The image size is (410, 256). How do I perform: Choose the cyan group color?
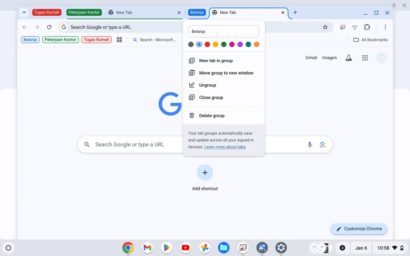(x=248, y=44)
